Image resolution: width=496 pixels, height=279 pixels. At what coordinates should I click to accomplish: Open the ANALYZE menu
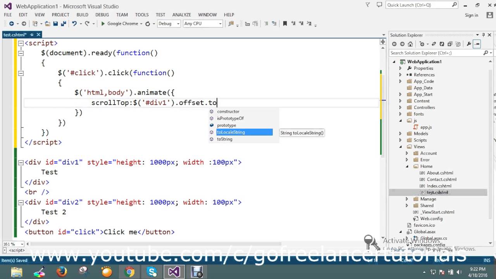tap(182, 15)
